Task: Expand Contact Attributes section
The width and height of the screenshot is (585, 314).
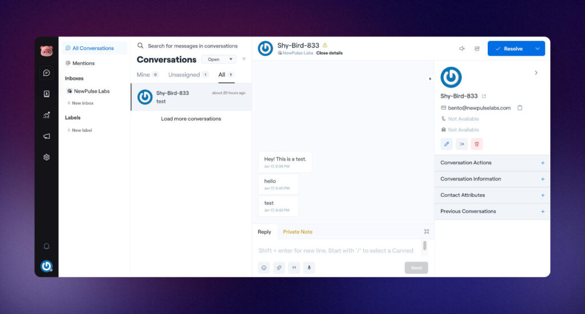Action: click(x=492, y=195)
